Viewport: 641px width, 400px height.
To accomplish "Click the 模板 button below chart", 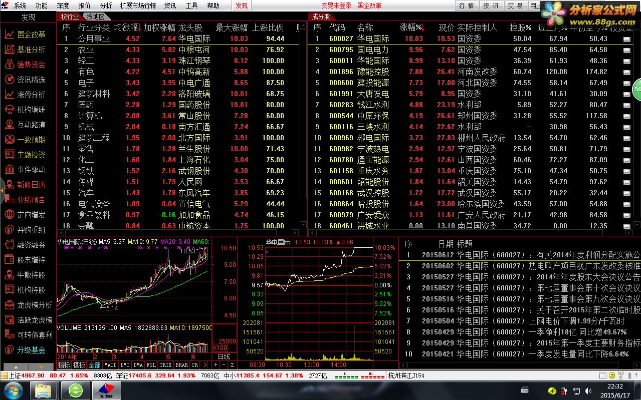I will point(79,365).
